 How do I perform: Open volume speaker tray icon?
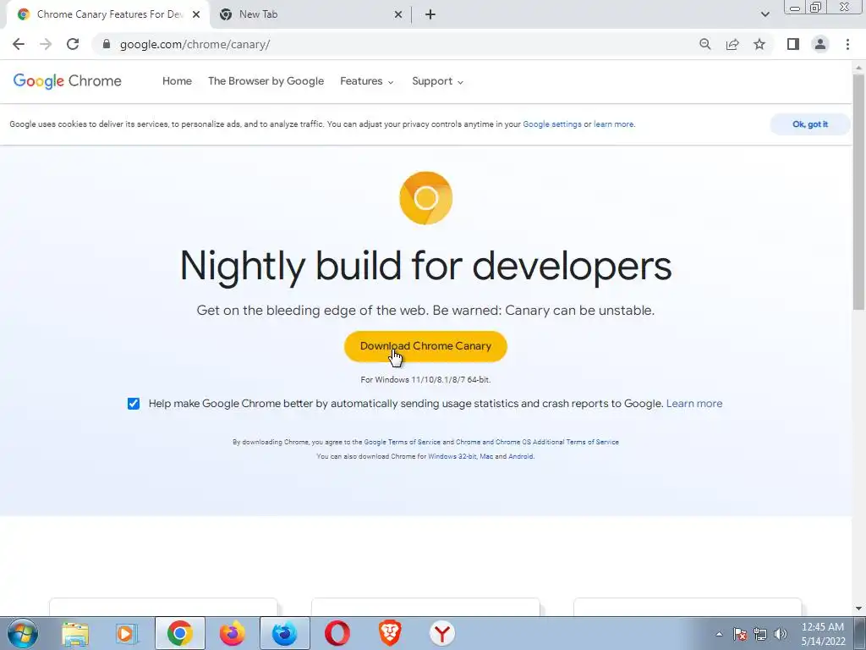[781, 634]
